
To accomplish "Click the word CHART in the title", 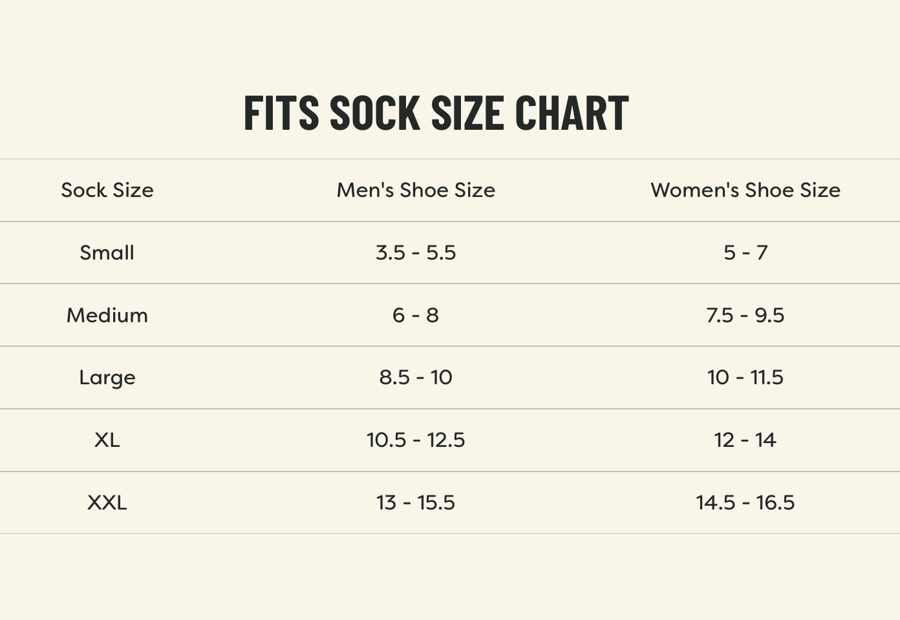I will click(x=572, y=113).
